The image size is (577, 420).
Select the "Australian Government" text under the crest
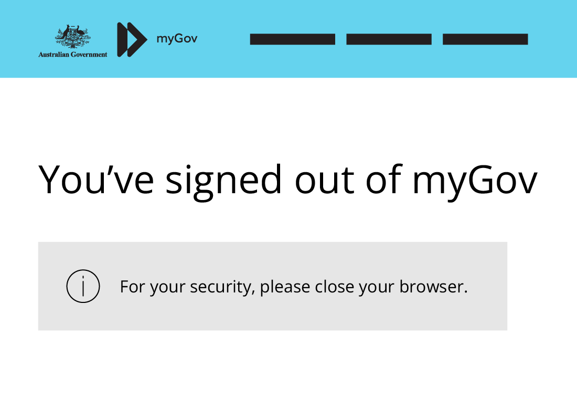click(72, 54)
